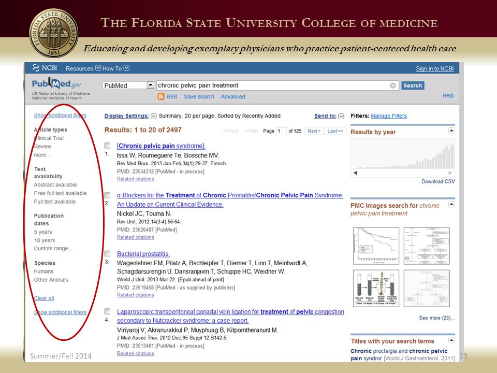Open the Help link
This screenshot has width=497, height=373.
(x=448, y=95)
